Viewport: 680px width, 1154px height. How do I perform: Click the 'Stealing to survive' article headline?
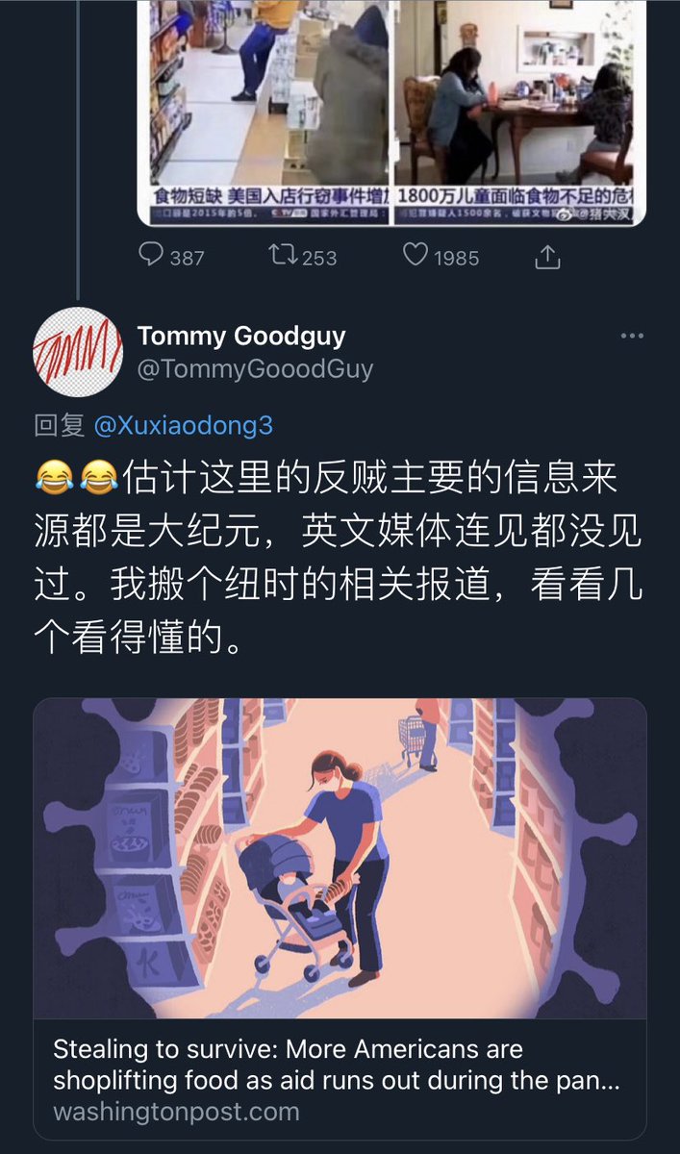(336, 1066)
